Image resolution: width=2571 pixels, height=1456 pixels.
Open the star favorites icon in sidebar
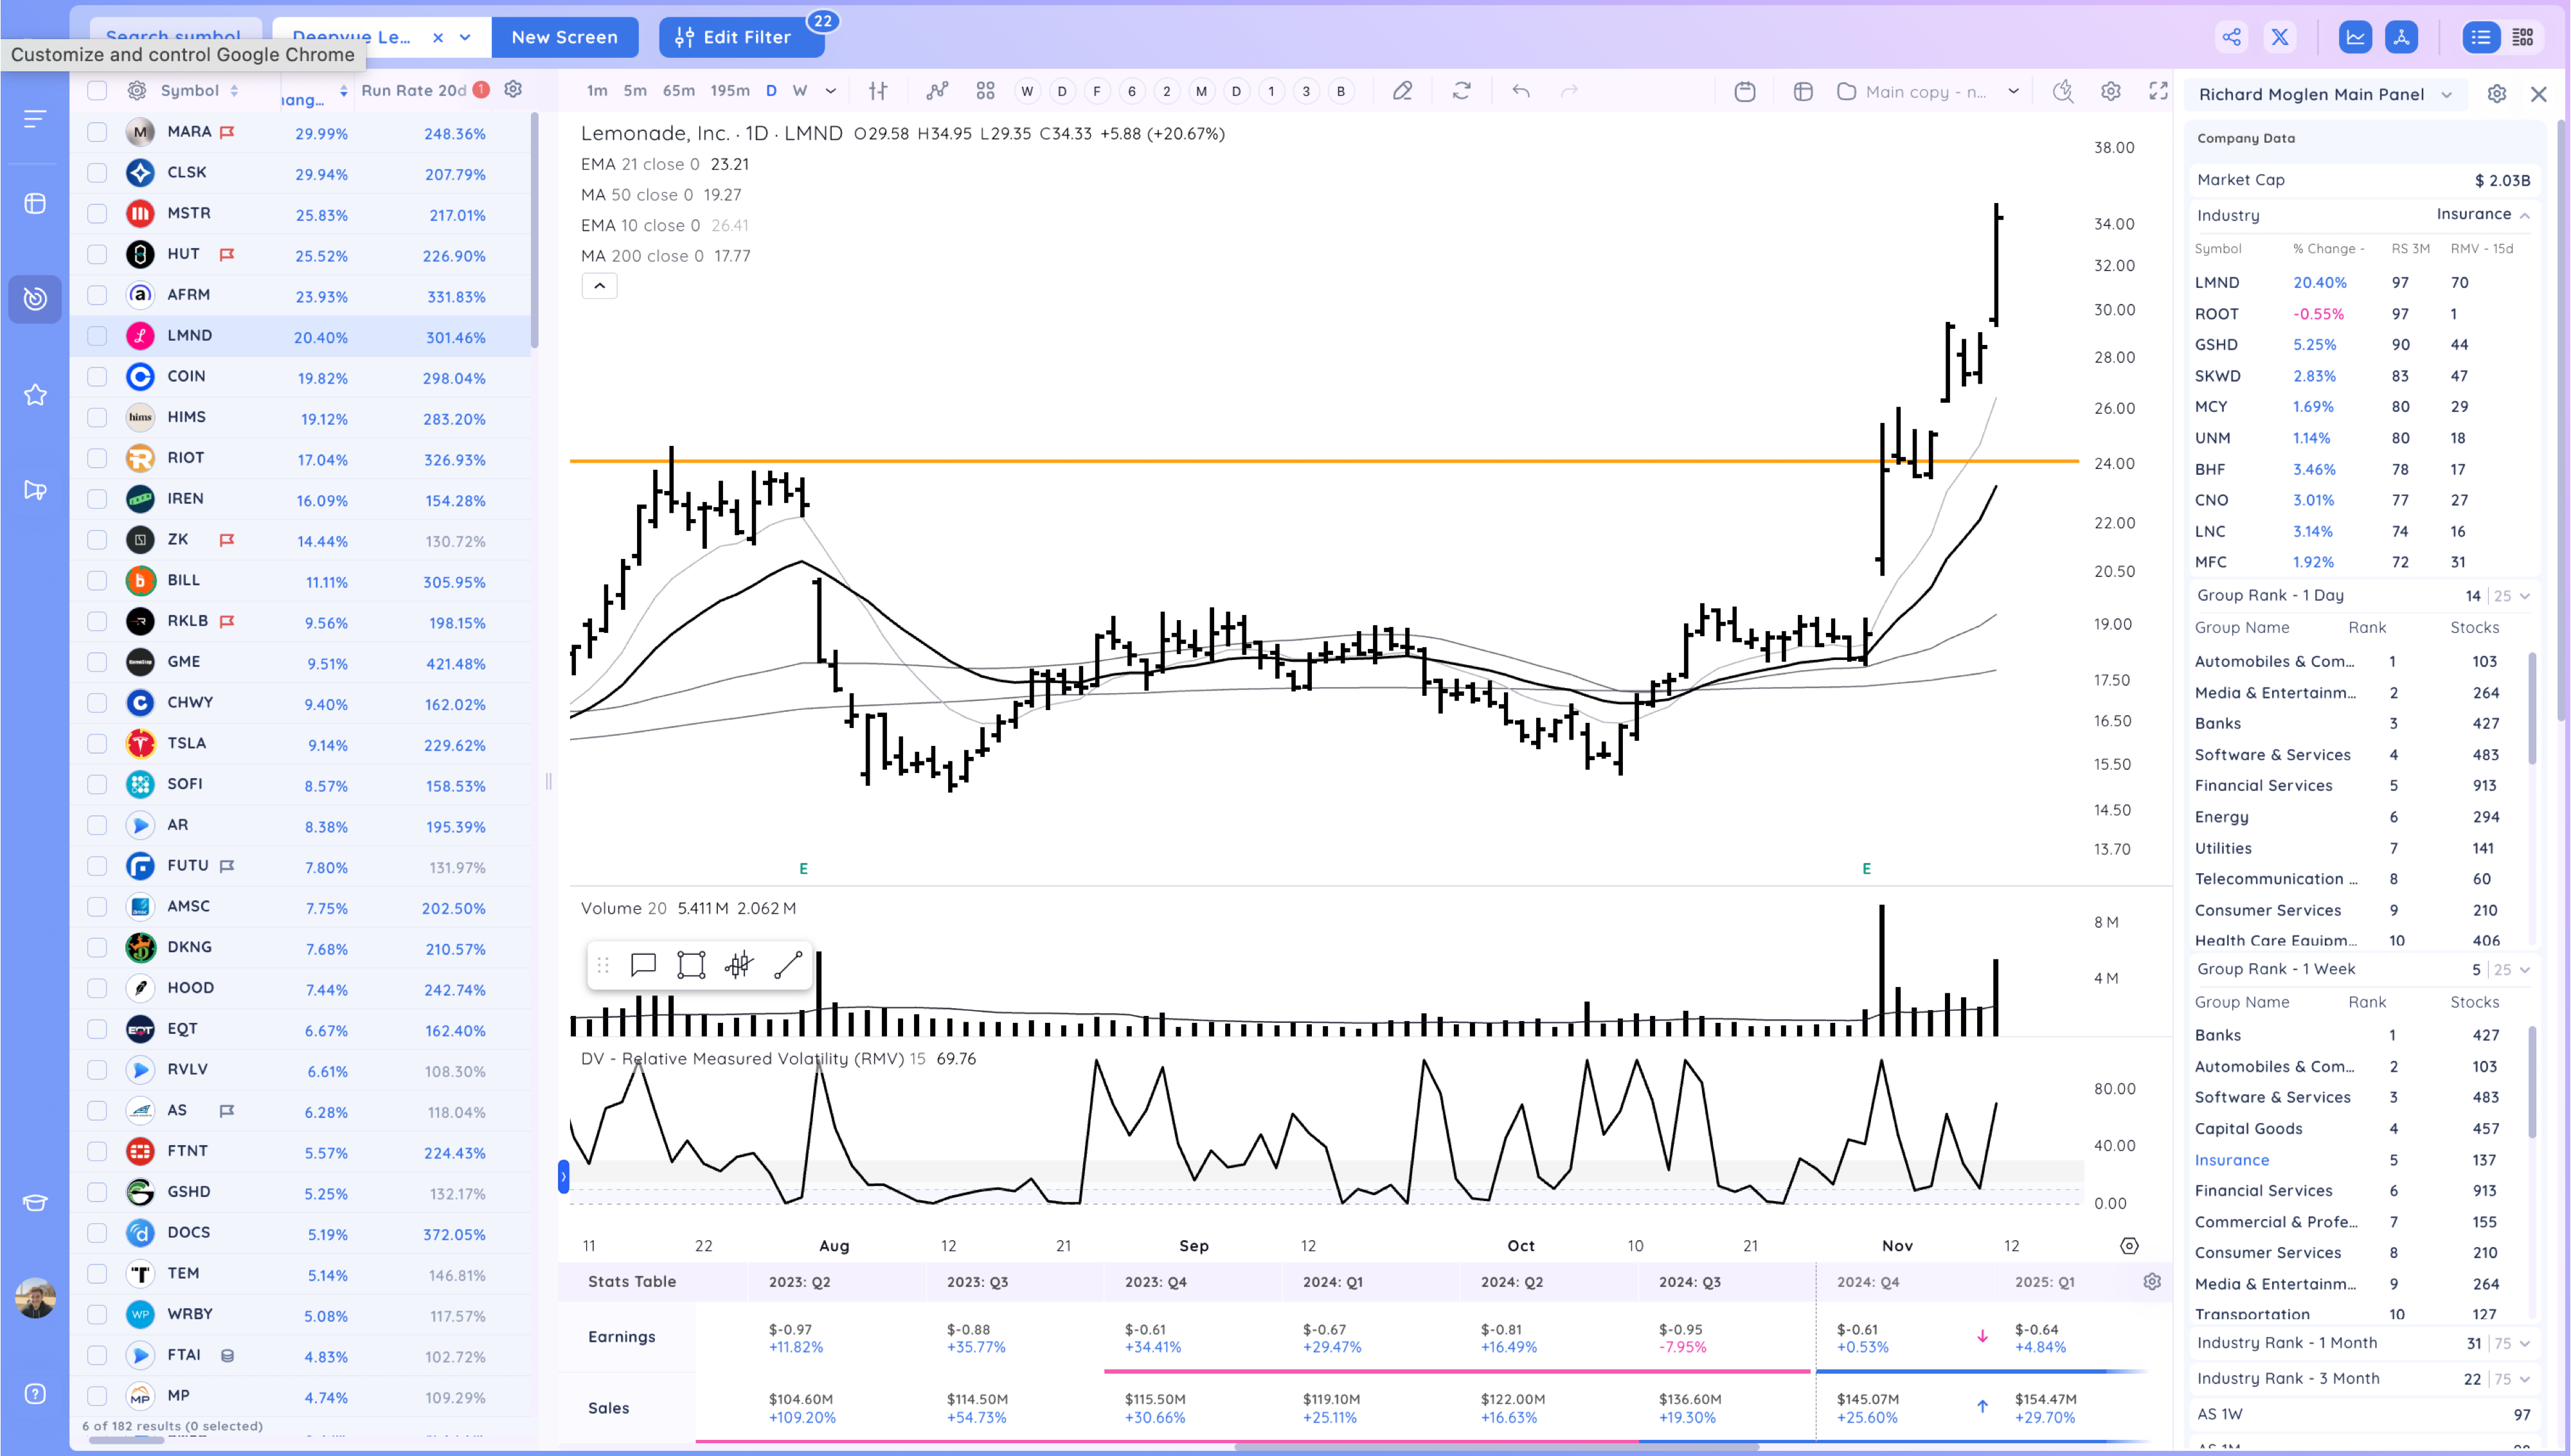coord(35,395)
